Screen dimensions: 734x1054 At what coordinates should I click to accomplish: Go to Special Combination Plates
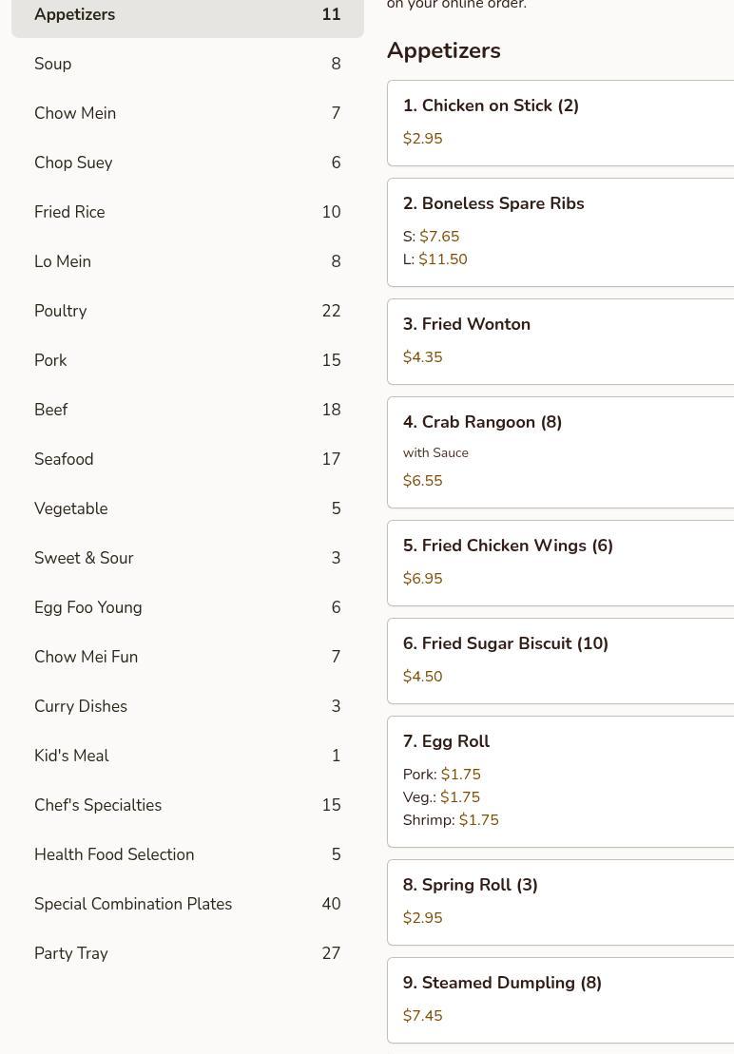point(187,904)
